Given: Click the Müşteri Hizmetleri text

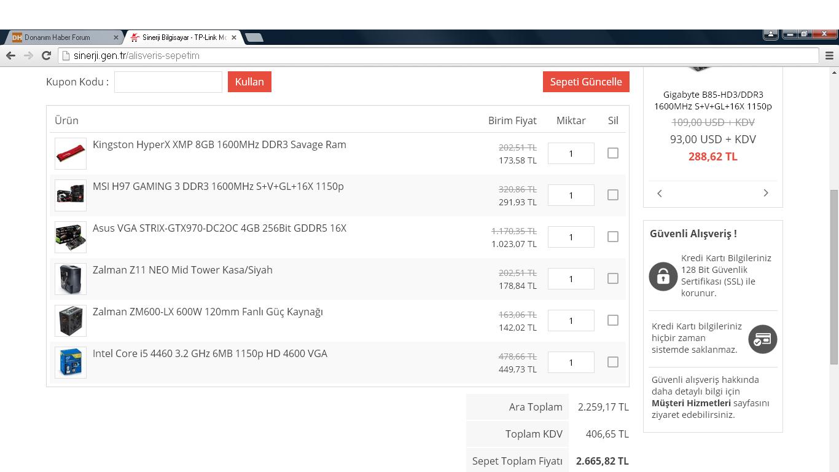Looking at the screenshot, I should tap(691, 403).
